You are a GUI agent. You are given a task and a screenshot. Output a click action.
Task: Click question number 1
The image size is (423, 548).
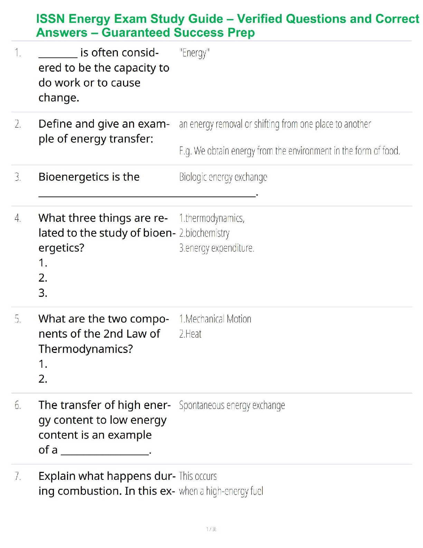point(18,53)
